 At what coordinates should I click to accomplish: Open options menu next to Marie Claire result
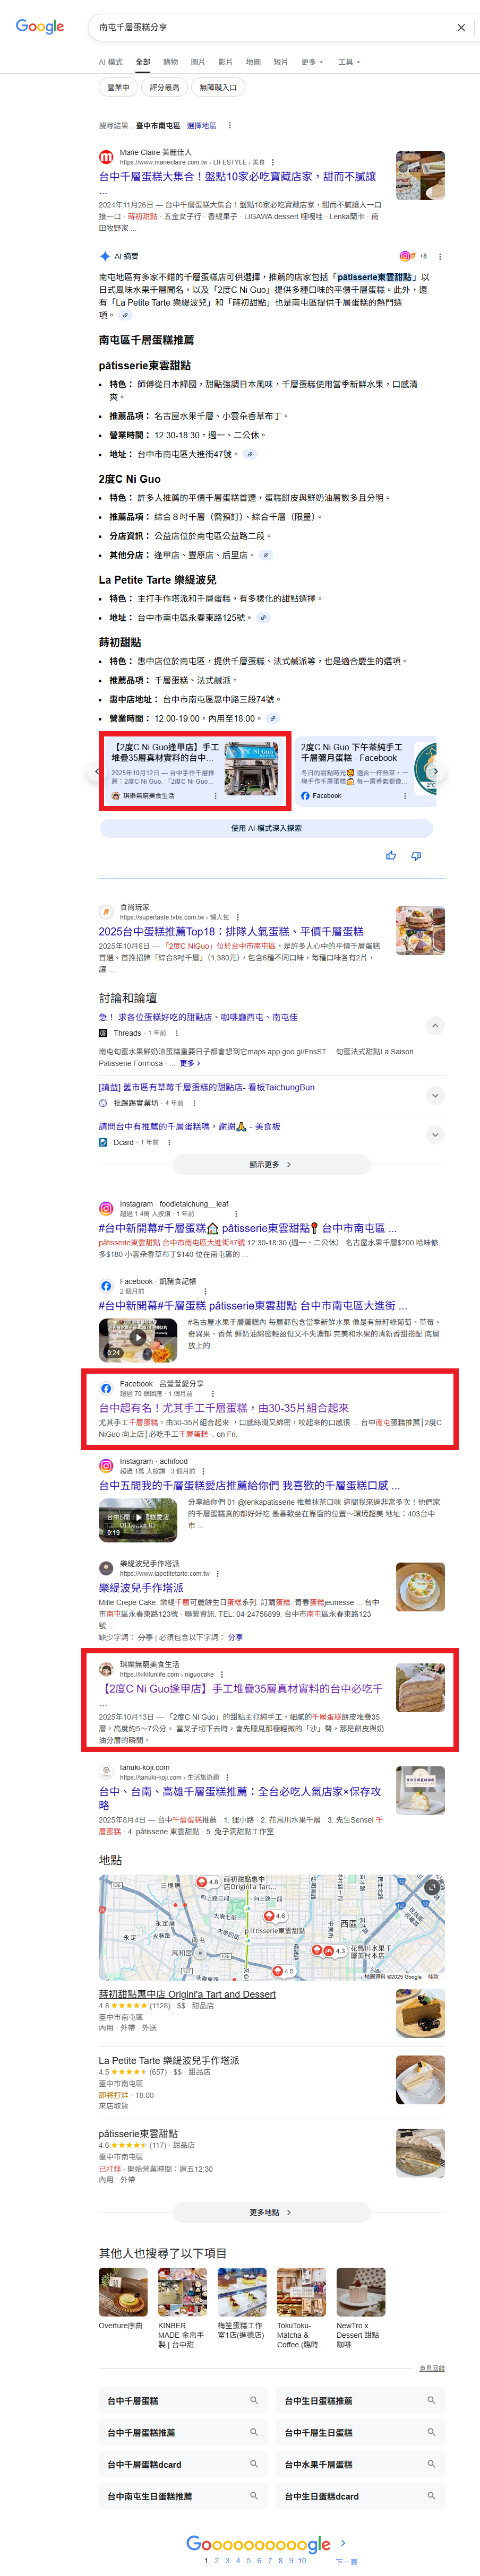click(273, 162)
